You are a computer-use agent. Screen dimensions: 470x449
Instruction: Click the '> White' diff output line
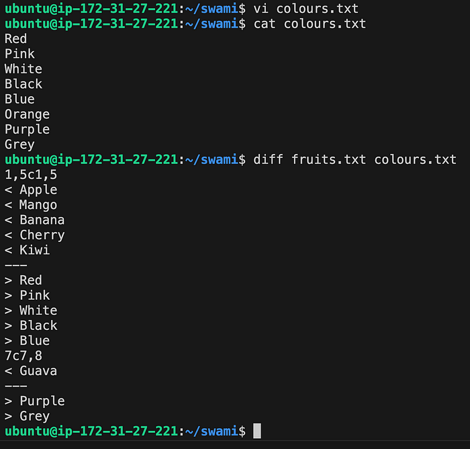31,311
